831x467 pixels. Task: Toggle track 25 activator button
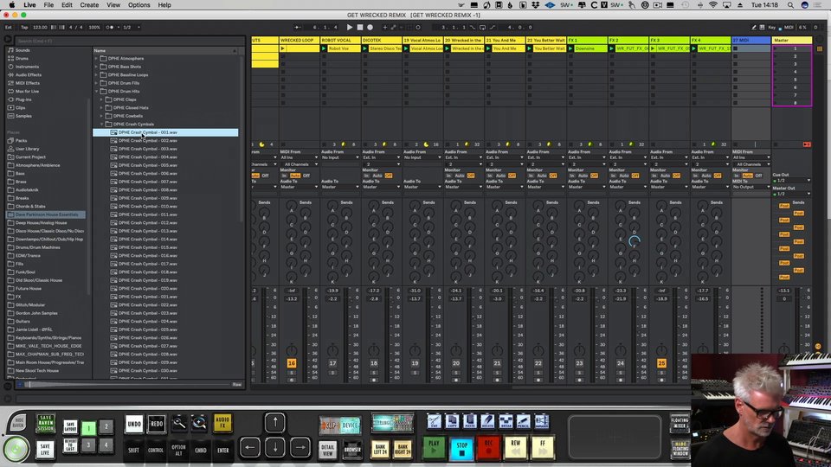pos(661,363)
